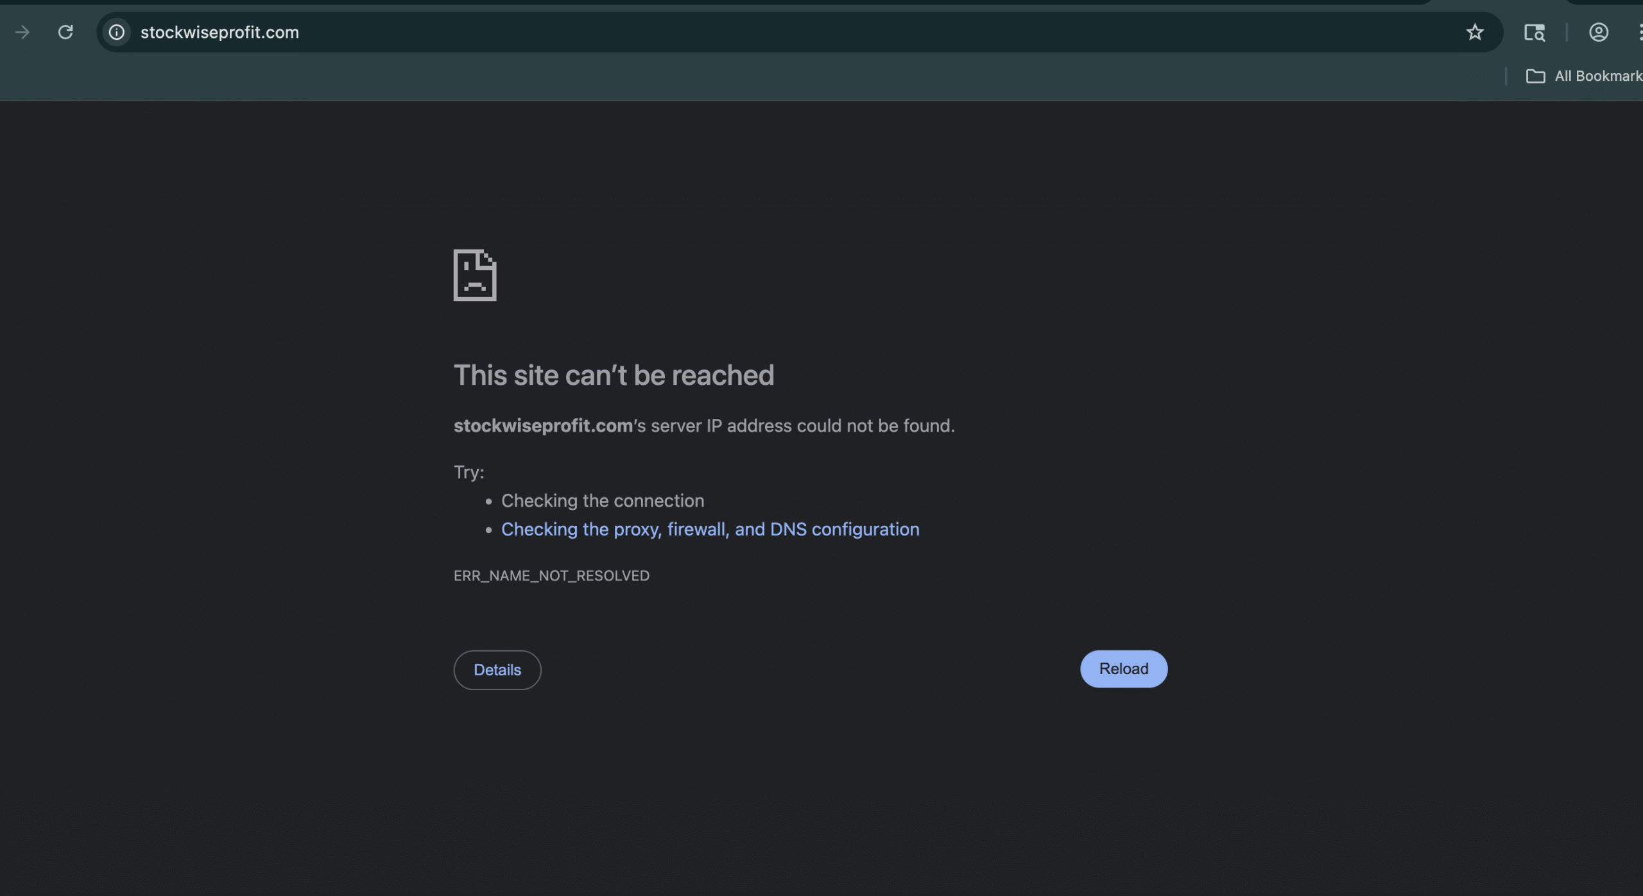Click bold stockwiseprofit.com in the error message
The image size is (1643, 896).
543,426
